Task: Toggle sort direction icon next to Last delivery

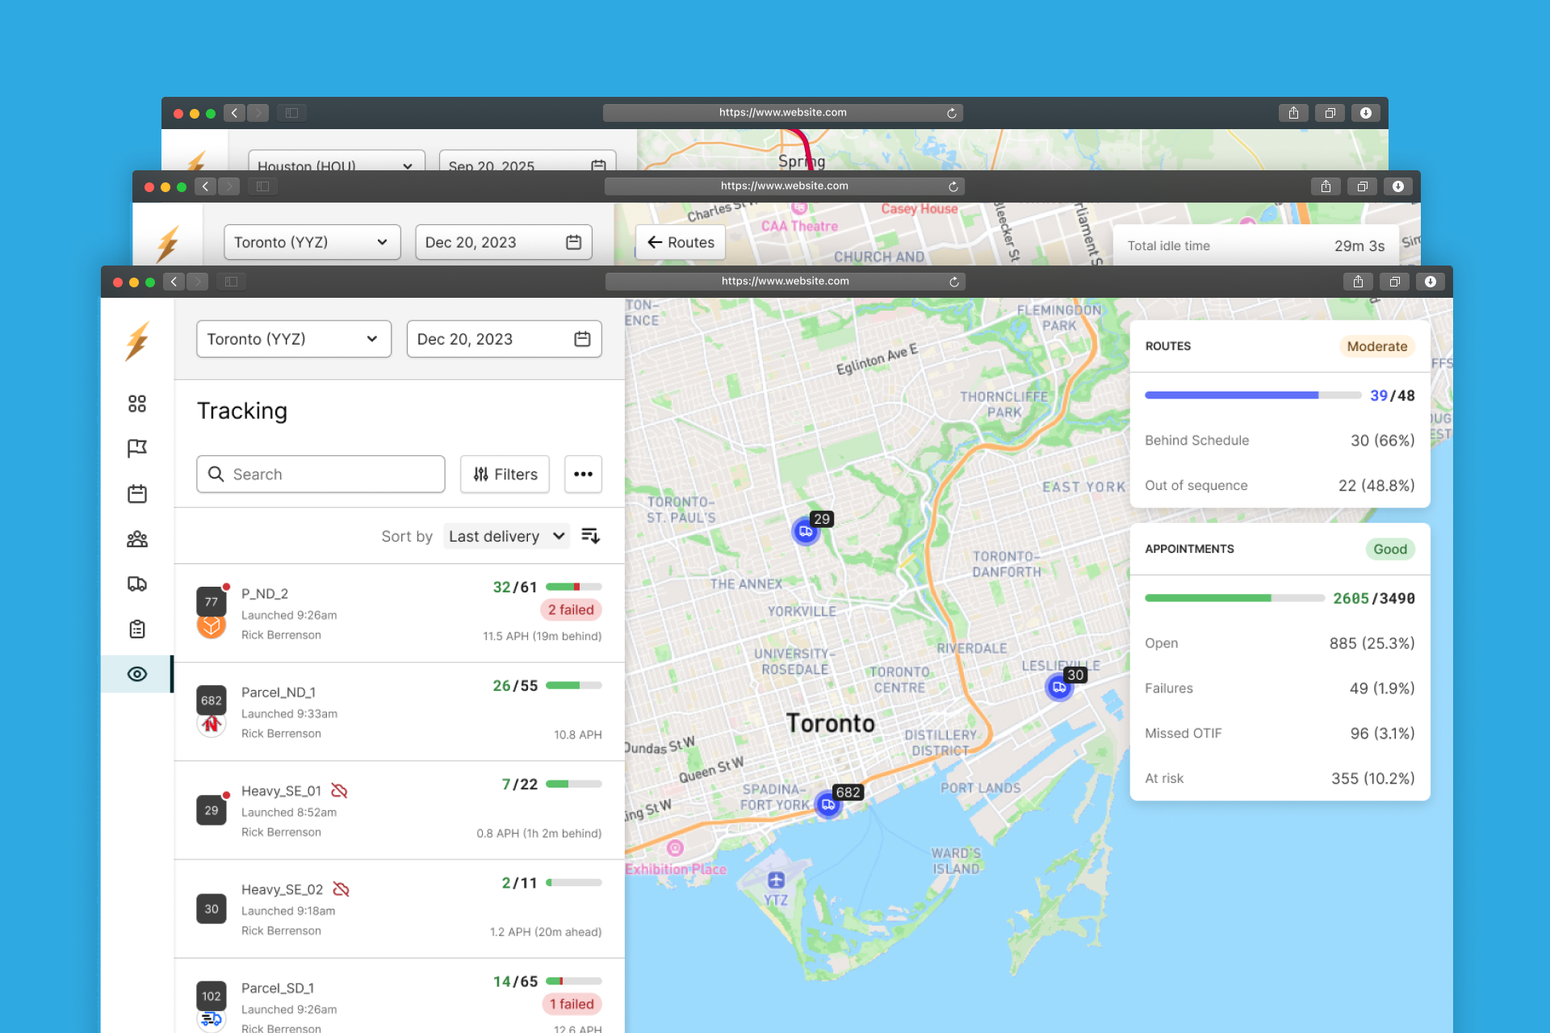Action: pos(590,536)
